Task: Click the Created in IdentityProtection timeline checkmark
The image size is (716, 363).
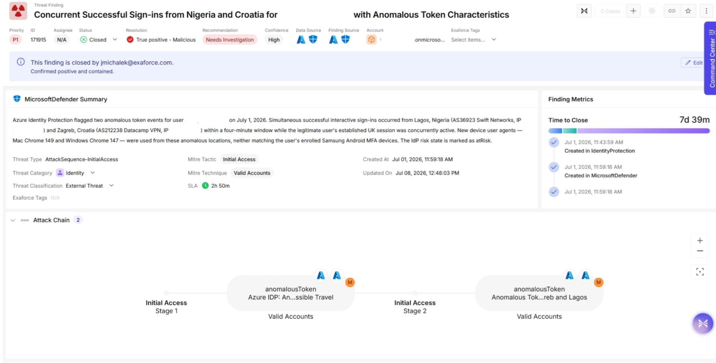Action: [554, 142]
